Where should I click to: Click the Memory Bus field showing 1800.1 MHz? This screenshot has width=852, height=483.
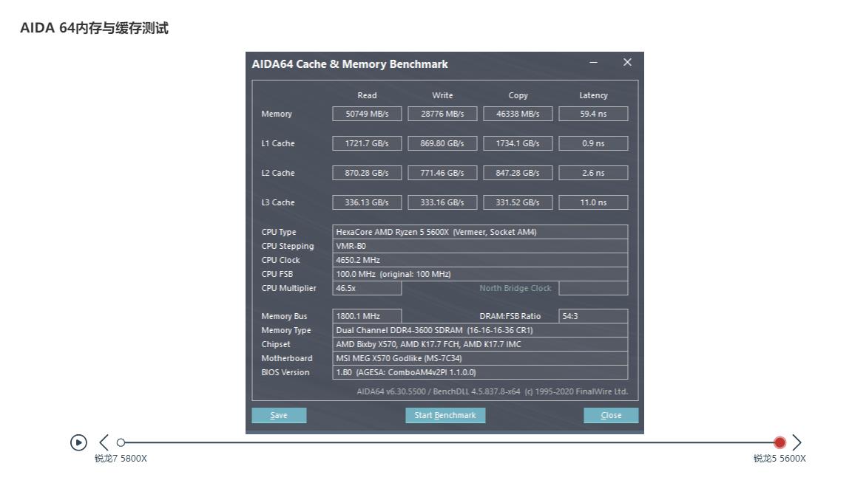point(367,316)
